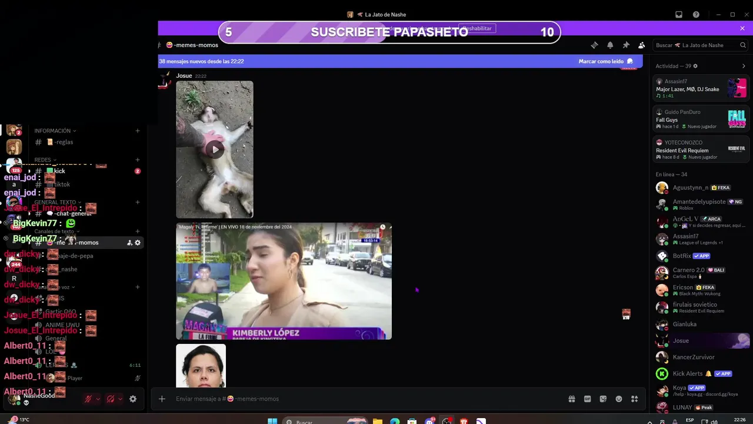The width and height of the screenshot is (753, 424).
Task: Play Josue's monkey video
Action: (x=215, y=149)
